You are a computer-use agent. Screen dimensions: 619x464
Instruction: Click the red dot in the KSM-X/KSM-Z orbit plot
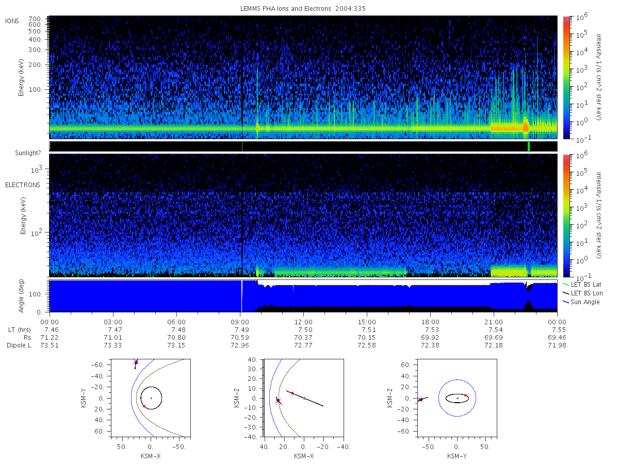pos(292,393)
